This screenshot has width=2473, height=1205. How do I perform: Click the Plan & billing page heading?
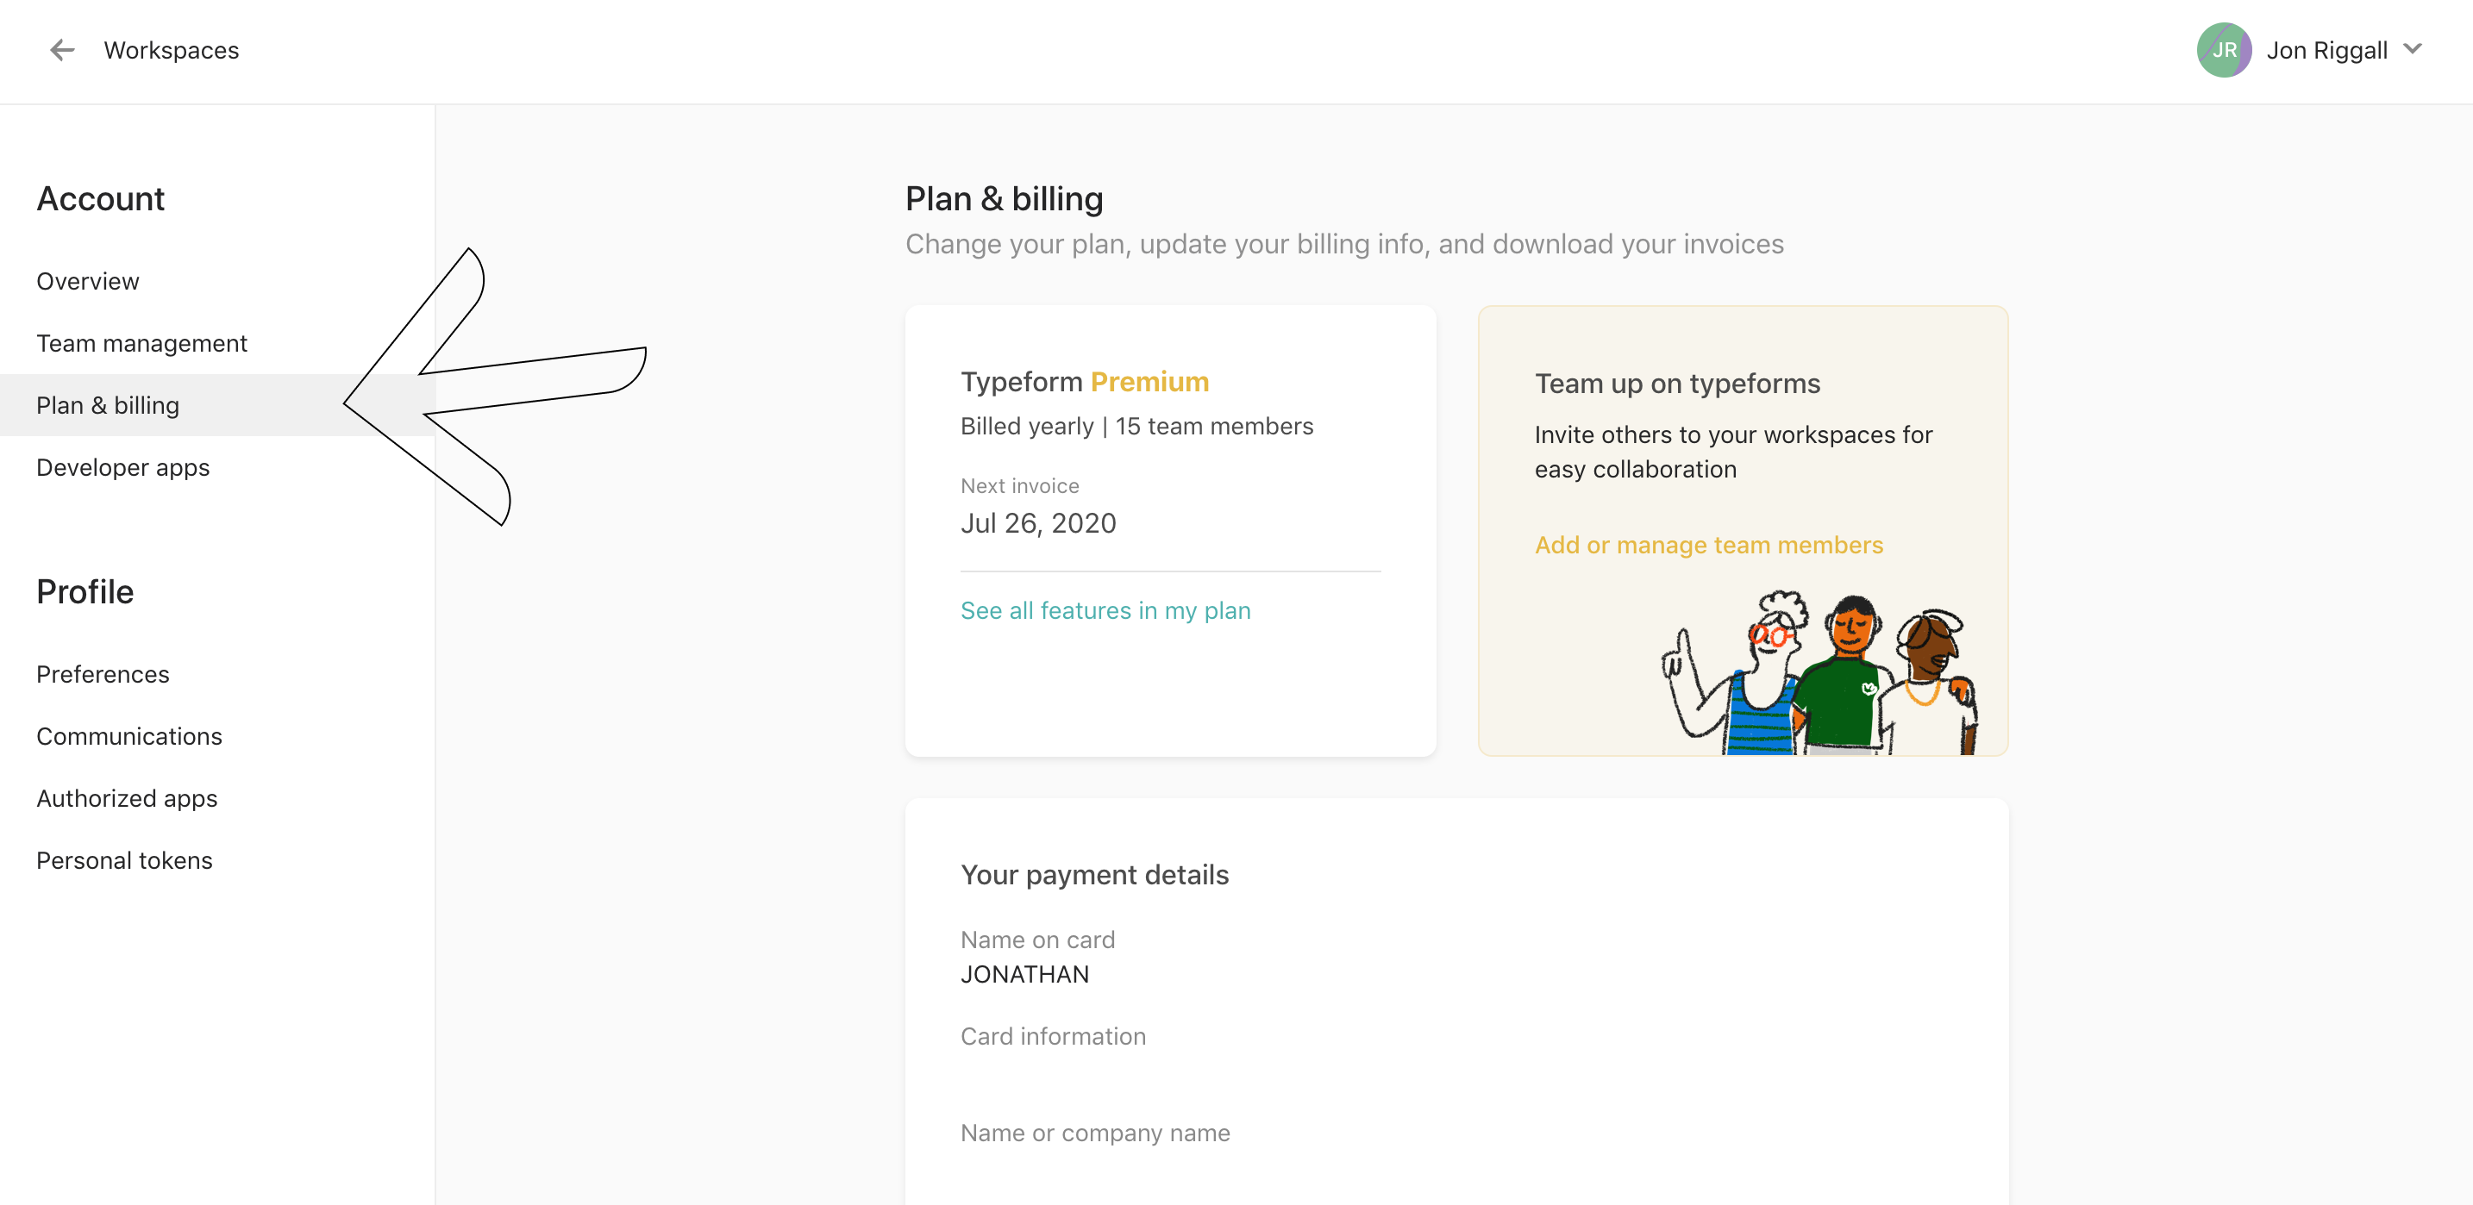1005,198
